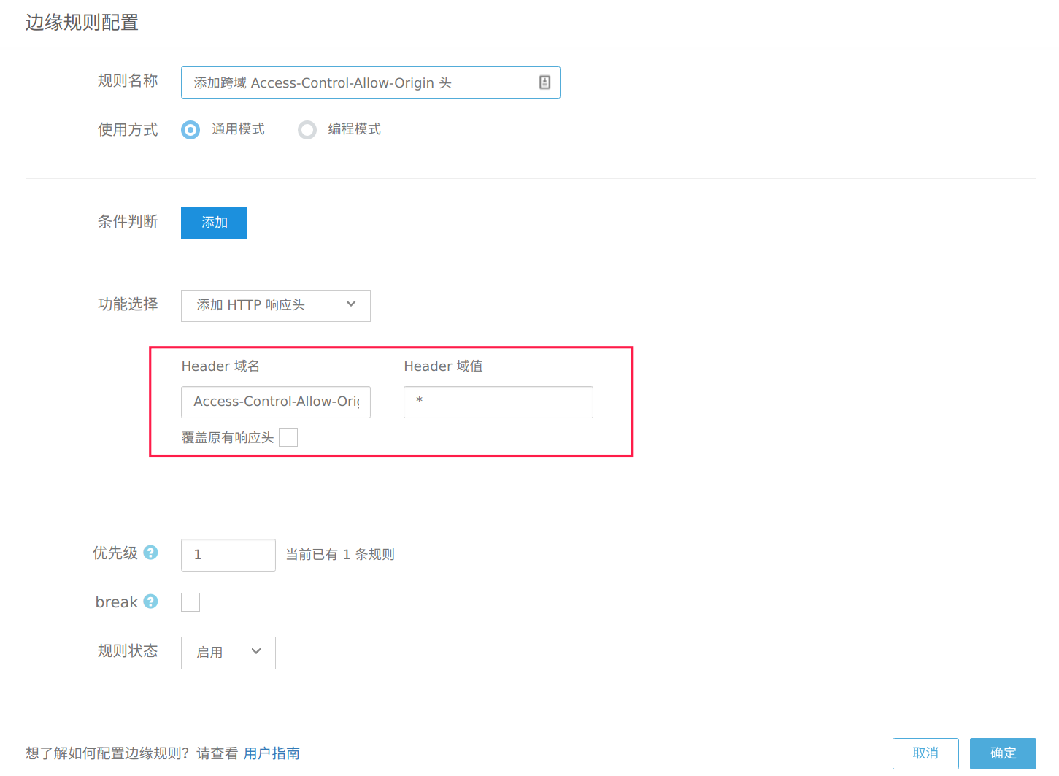Click the help icon next to 优先级
The height and width of the screenshot is (776, 1059).
coord(150,553)
